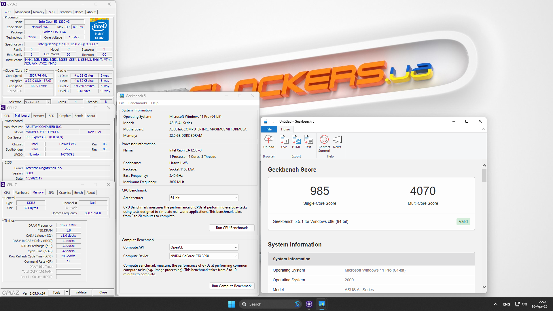The width and height of the screenshot is (553, 311).
Task: Click Run CPU Benchmark button
Action: (232, 228)
